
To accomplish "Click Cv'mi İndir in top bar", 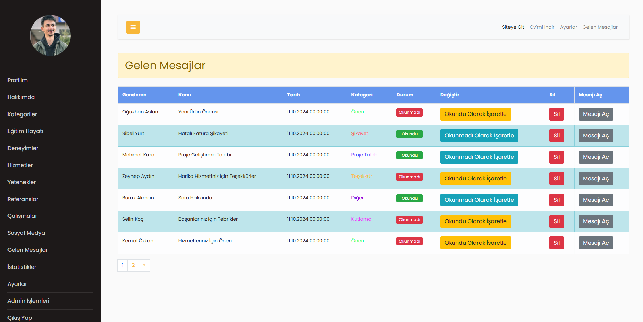I will pos(542,27).
